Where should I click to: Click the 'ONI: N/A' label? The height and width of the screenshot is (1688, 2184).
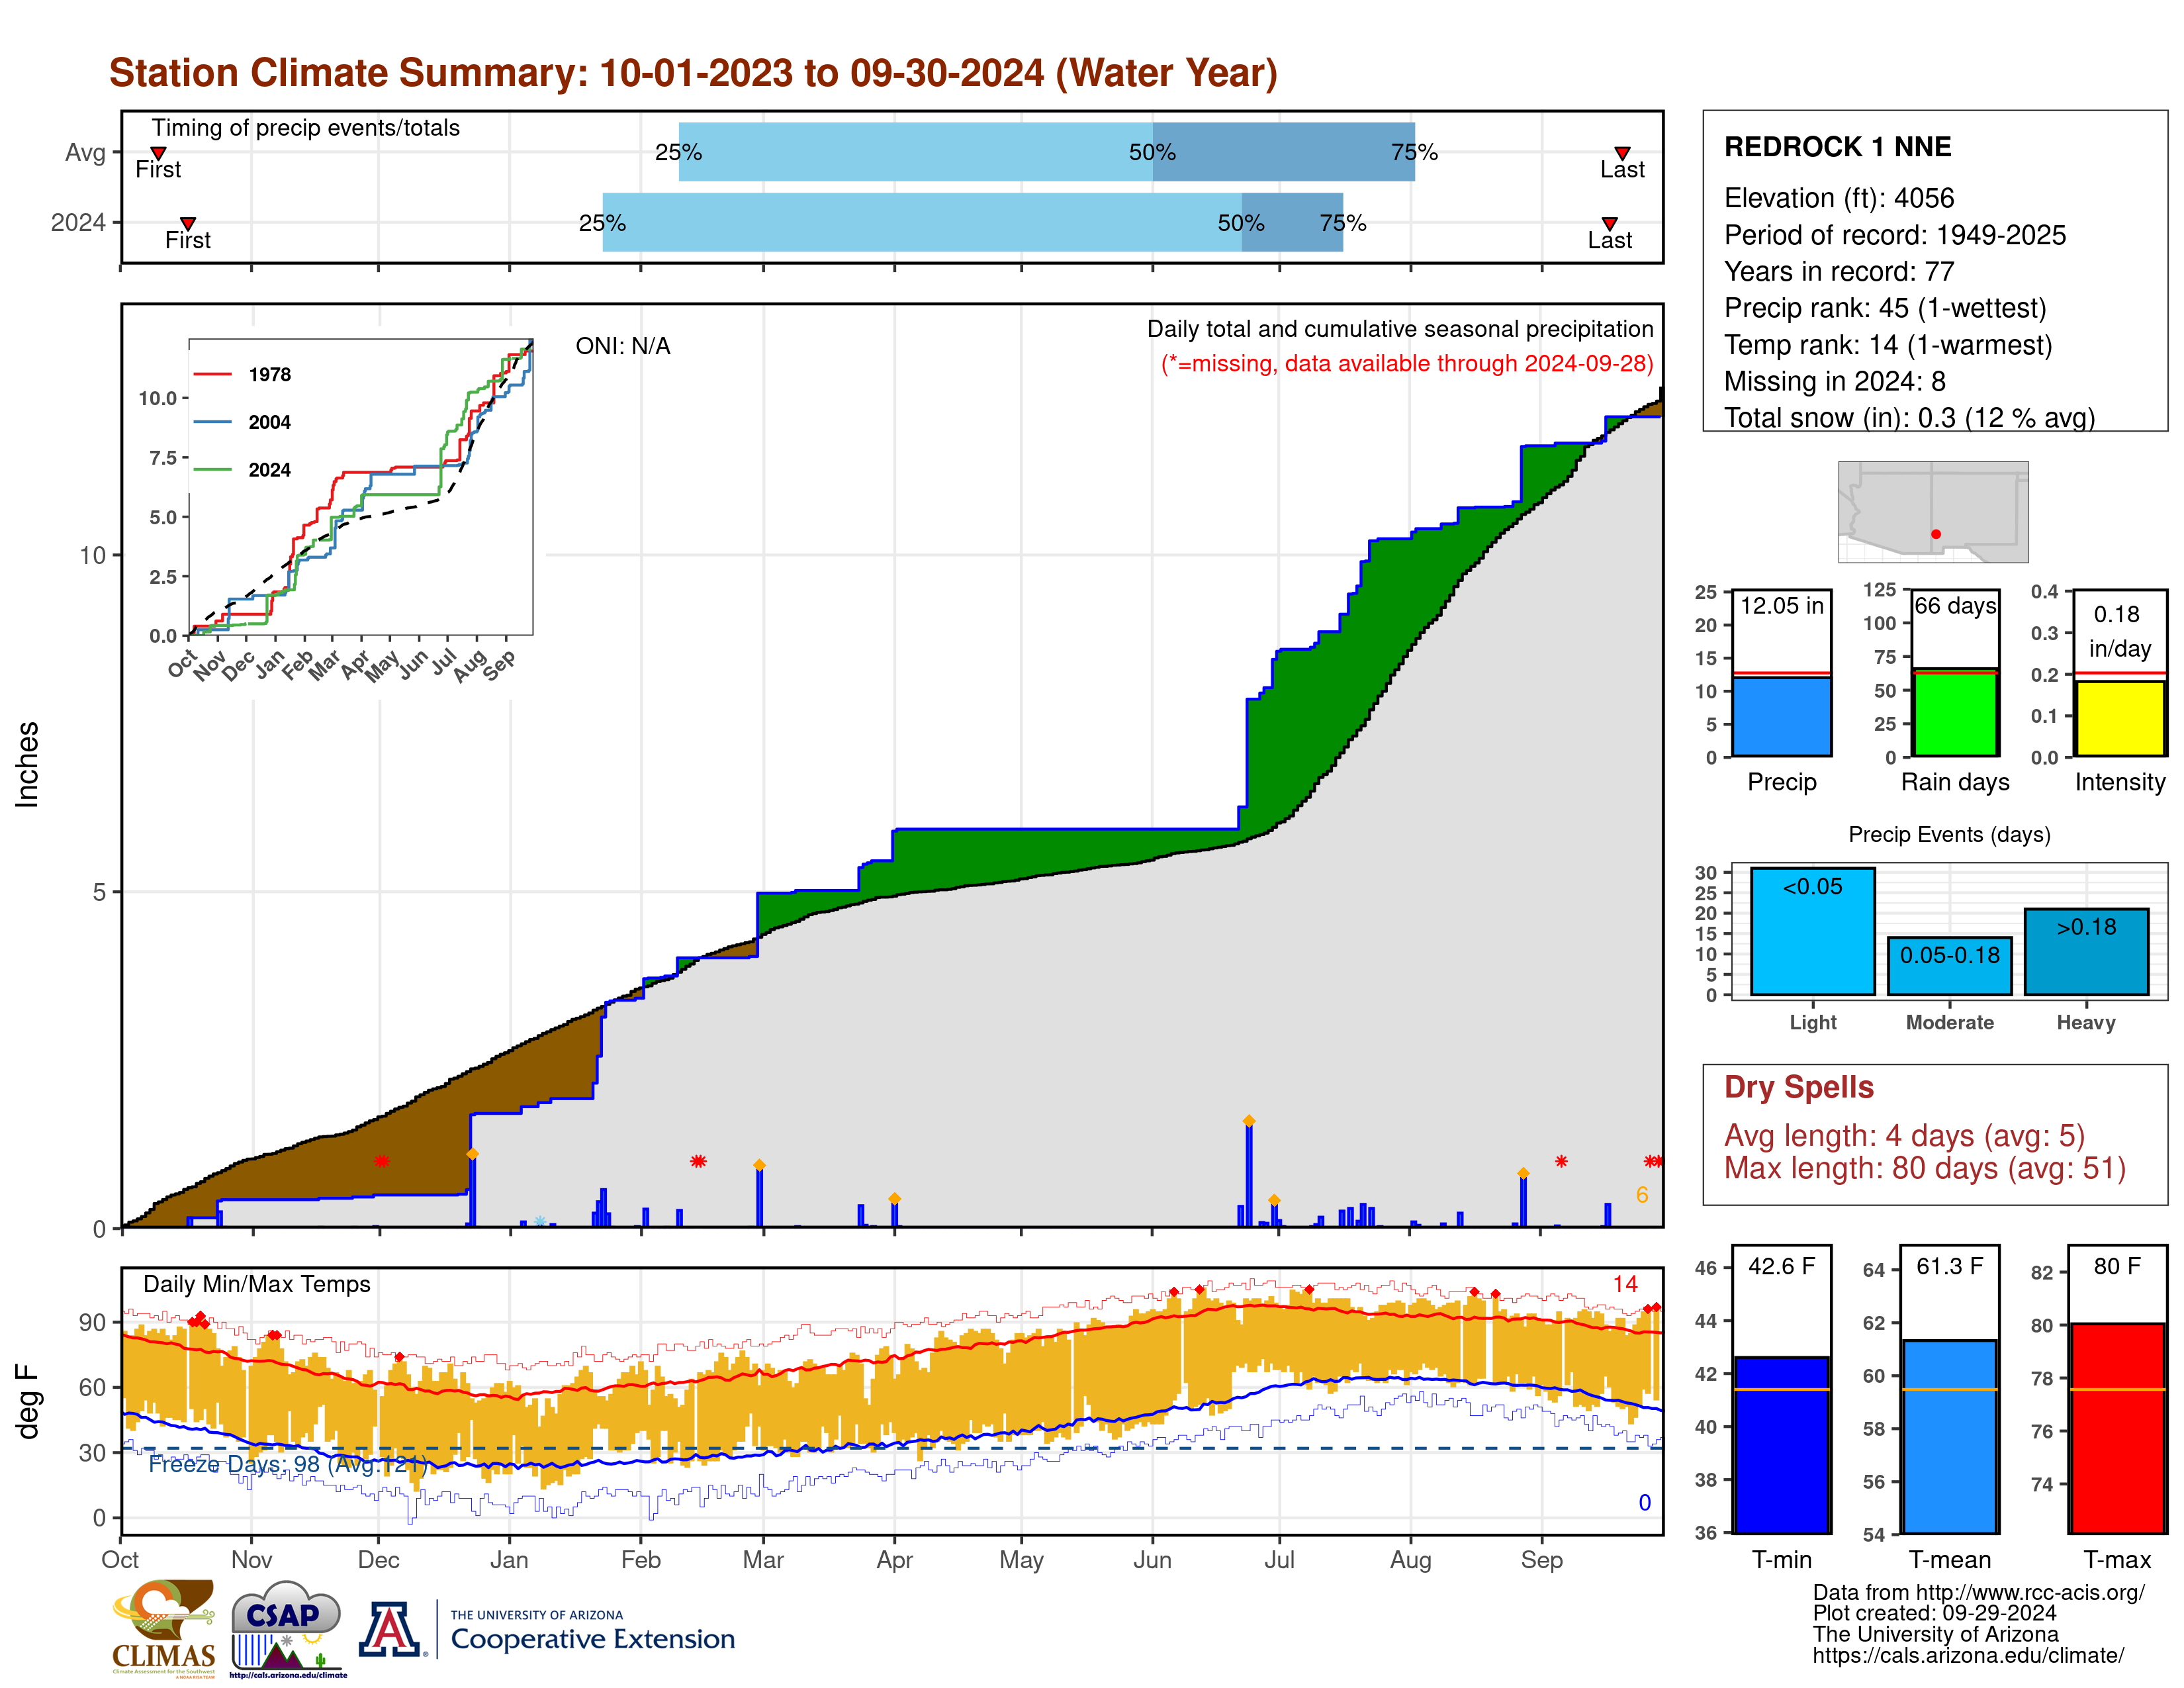click(x=623, y=346)
